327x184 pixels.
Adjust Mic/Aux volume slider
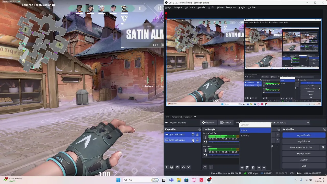[224, 155]
